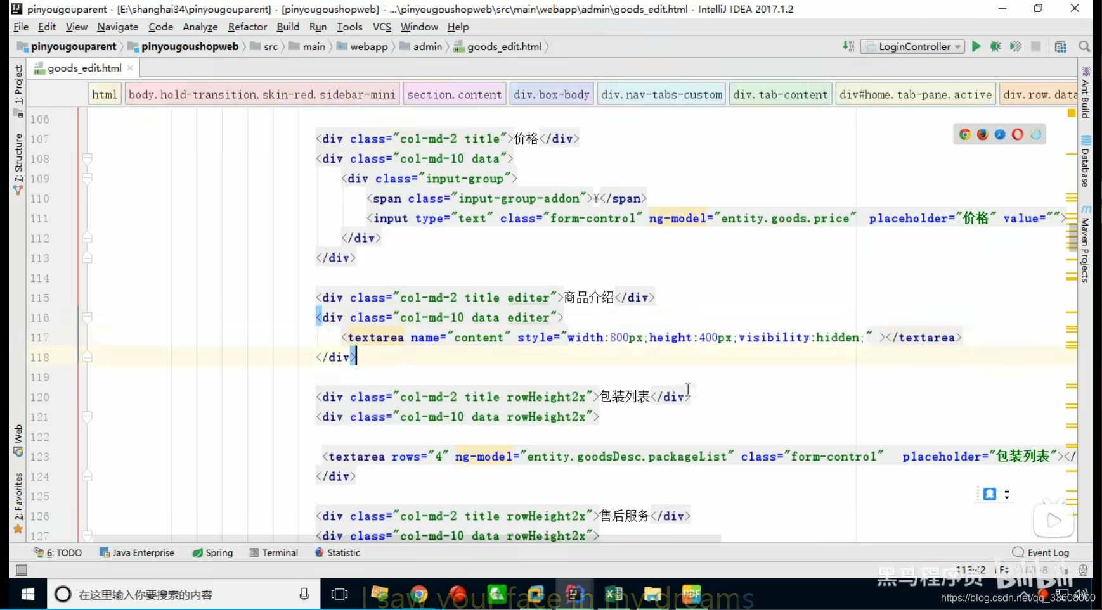Toggle the fold end marker at line 113
Viewport: 1102px width, 610px height.
(88, 258)
